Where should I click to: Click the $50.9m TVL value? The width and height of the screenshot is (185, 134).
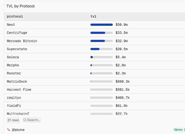(x=122, y=25)
